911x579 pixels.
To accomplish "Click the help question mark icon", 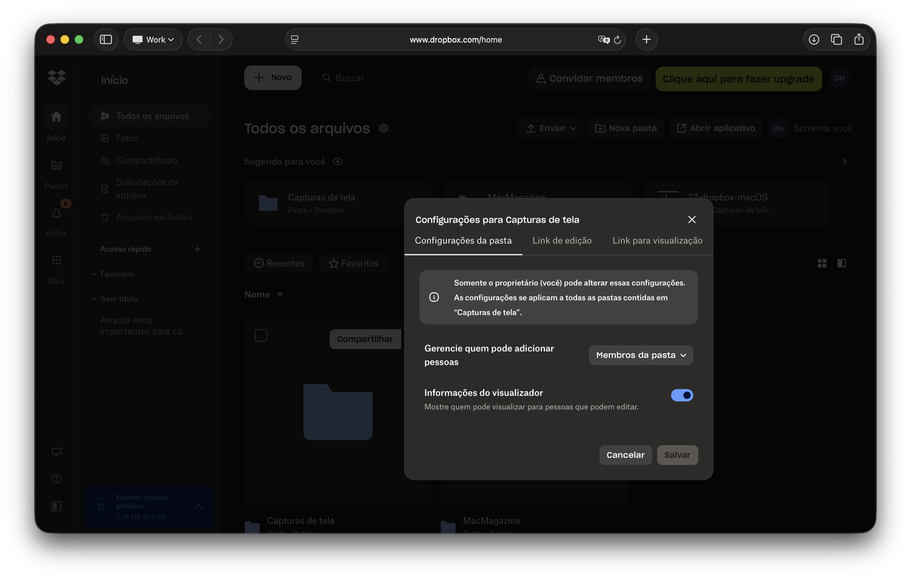I will click(x=56, y=478).
